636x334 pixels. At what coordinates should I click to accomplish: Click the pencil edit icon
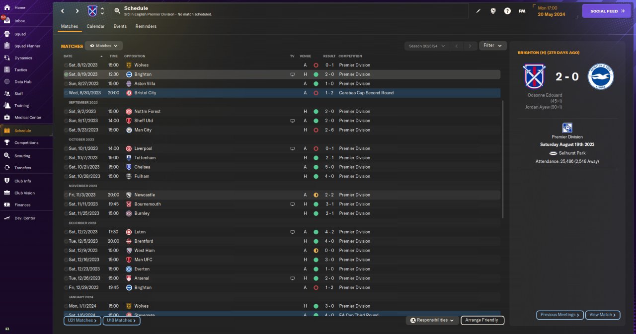click(x=478, y=11)
